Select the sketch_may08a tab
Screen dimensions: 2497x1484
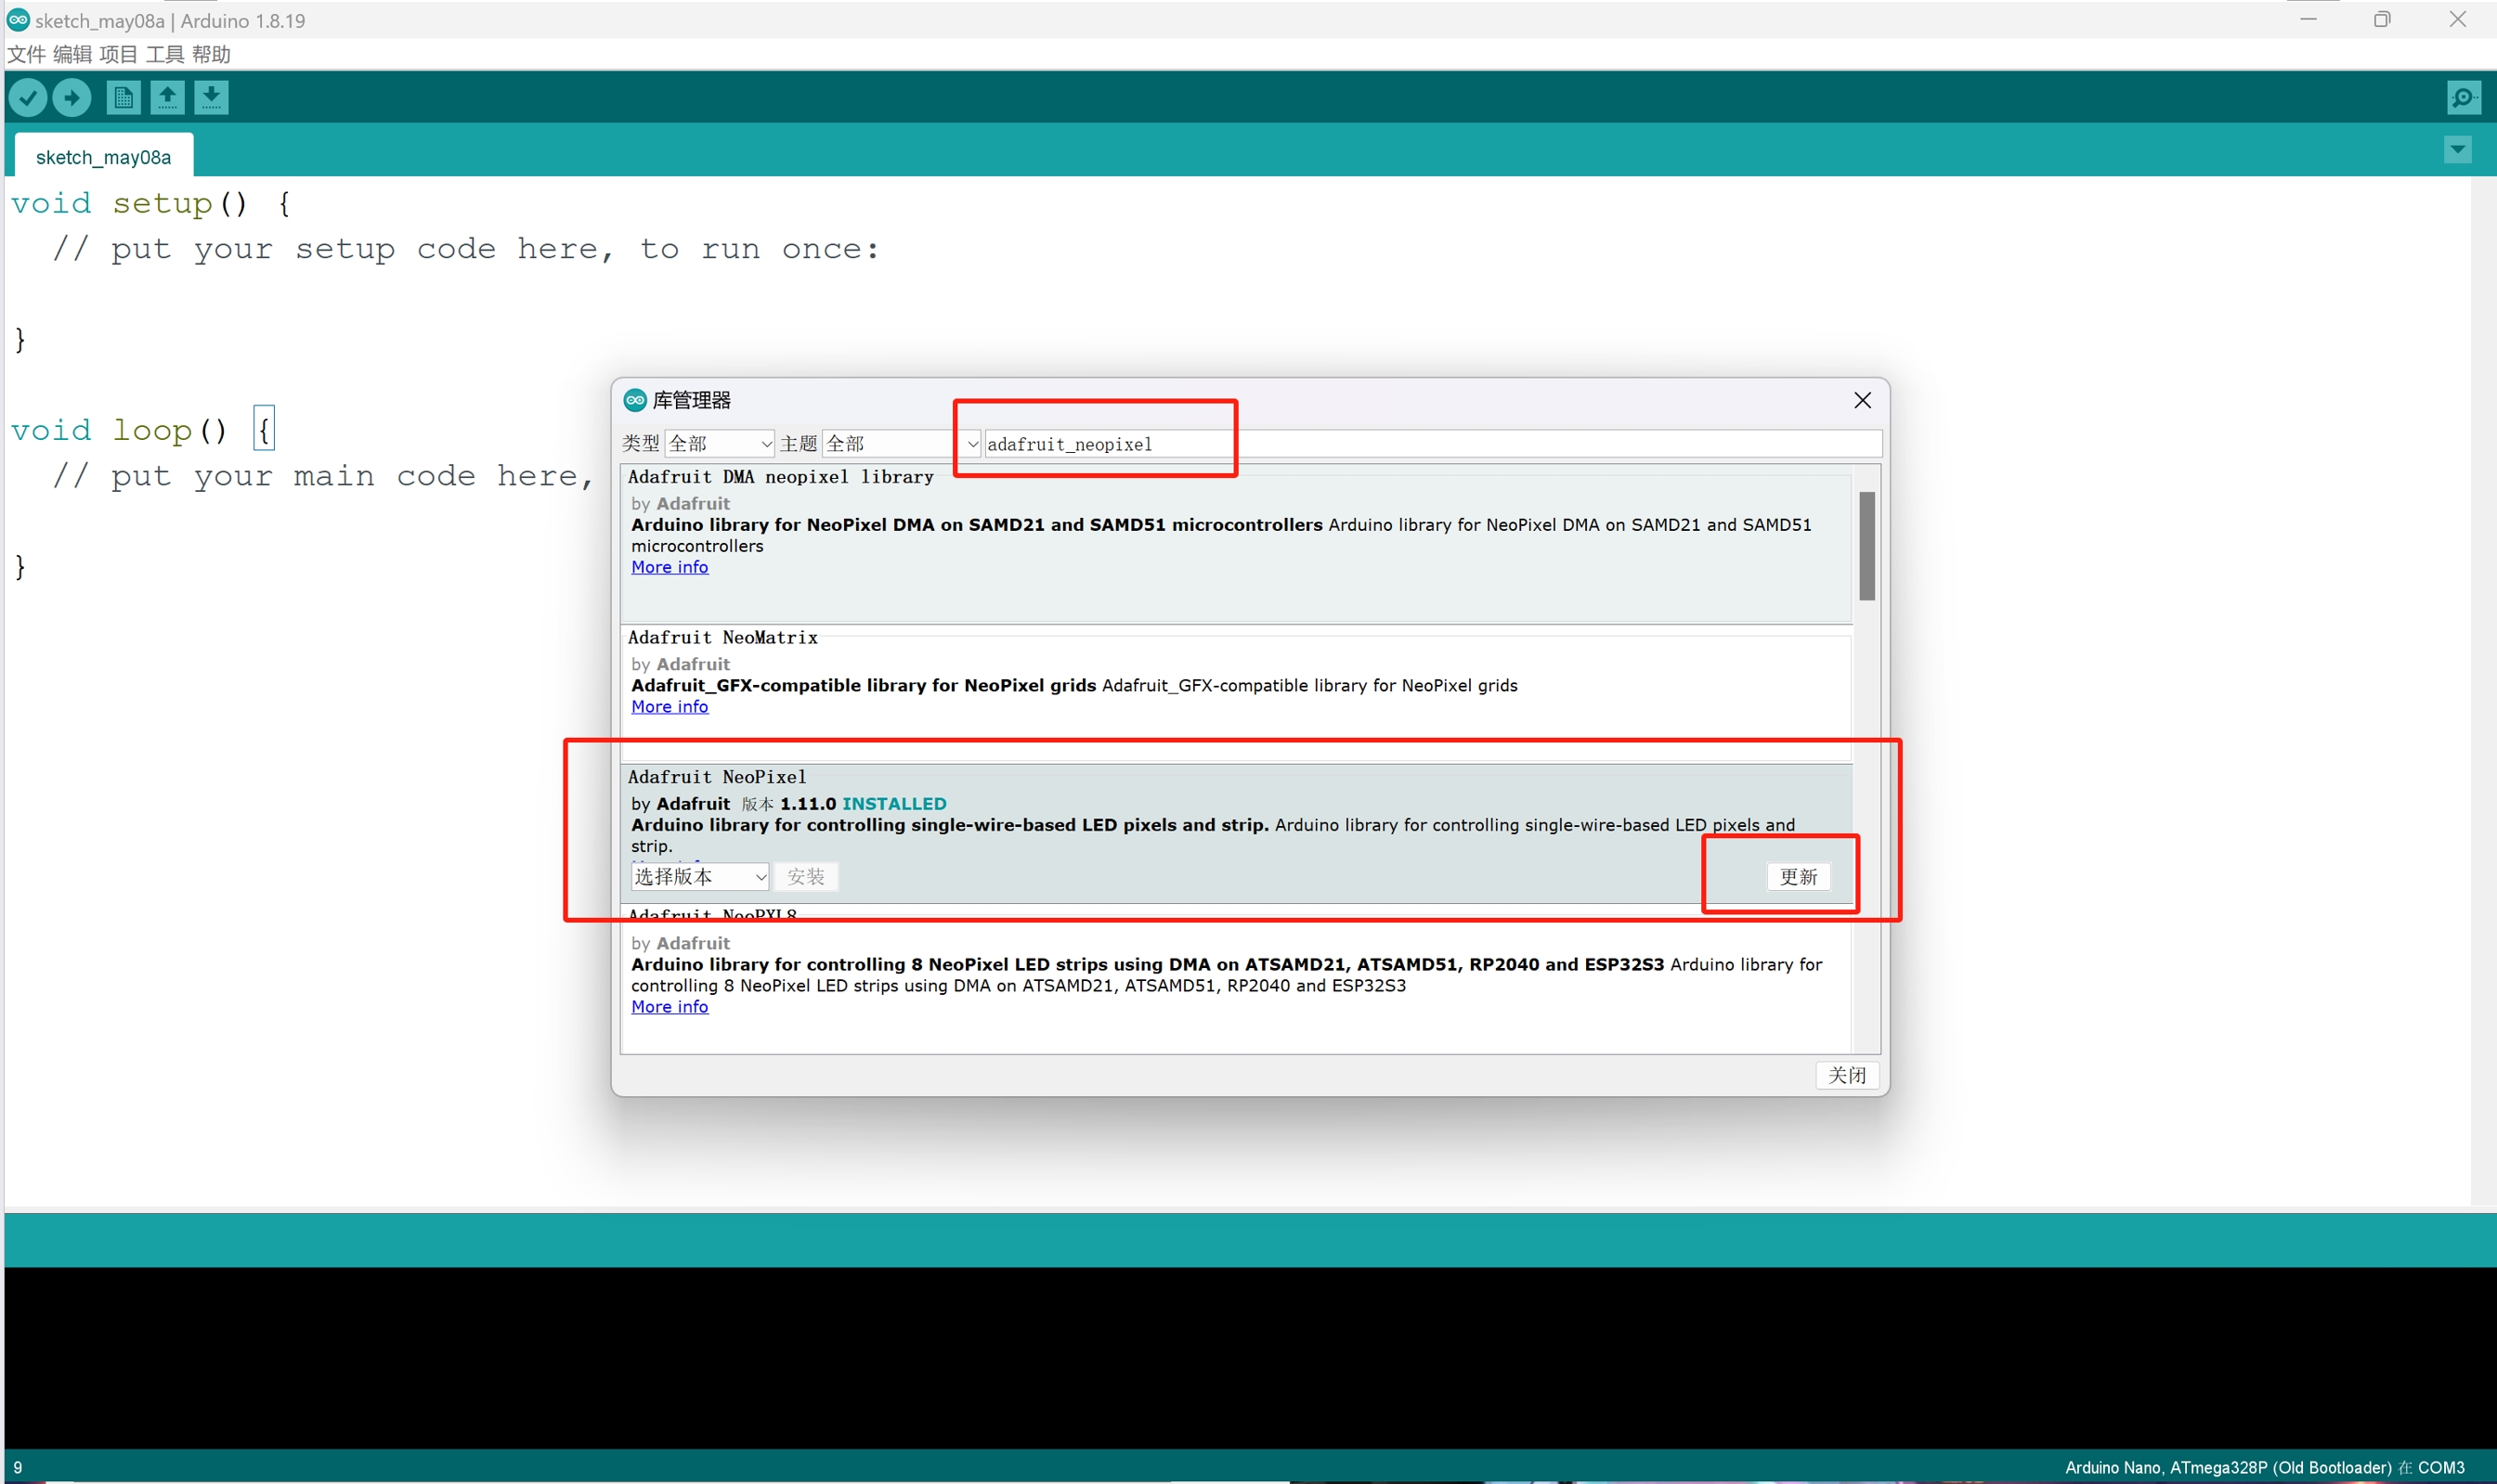(x=104, y=157)
